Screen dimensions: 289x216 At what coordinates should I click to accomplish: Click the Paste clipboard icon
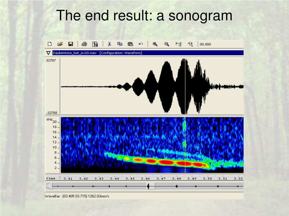[130, 44]
